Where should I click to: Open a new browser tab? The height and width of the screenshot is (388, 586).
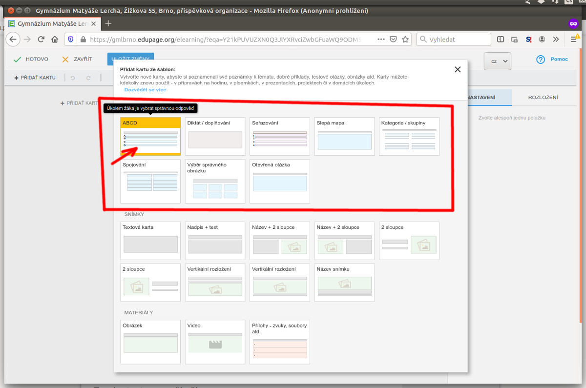pyautogui.click(x=108, y=23)
